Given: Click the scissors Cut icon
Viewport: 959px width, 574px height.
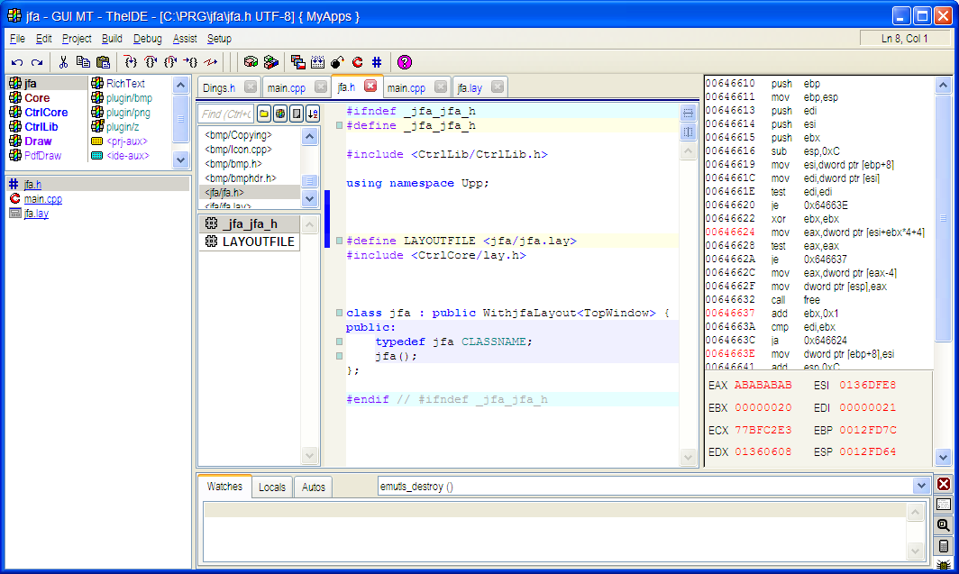Looking at the screenshot, I should point(63,62).
